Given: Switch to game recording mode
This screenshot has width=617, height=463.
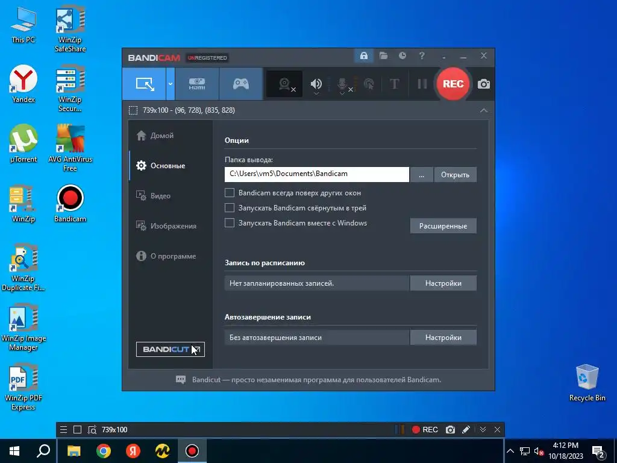Looking at the screenshot, I should click(x=241, y=84).
